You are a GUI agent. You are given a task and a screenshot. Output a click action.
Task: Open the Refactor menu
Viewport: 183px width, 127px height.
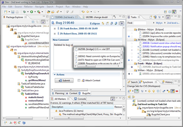(28, 7)
